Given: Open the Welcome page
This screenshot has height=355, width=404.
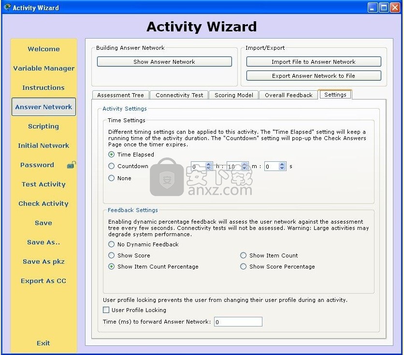Looking at the screenshot, I should pos(43,49).
